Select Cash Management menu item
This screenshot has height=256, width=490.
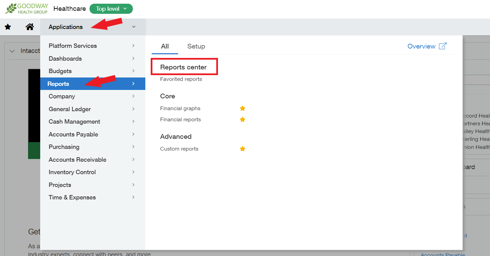coord(93,122)
